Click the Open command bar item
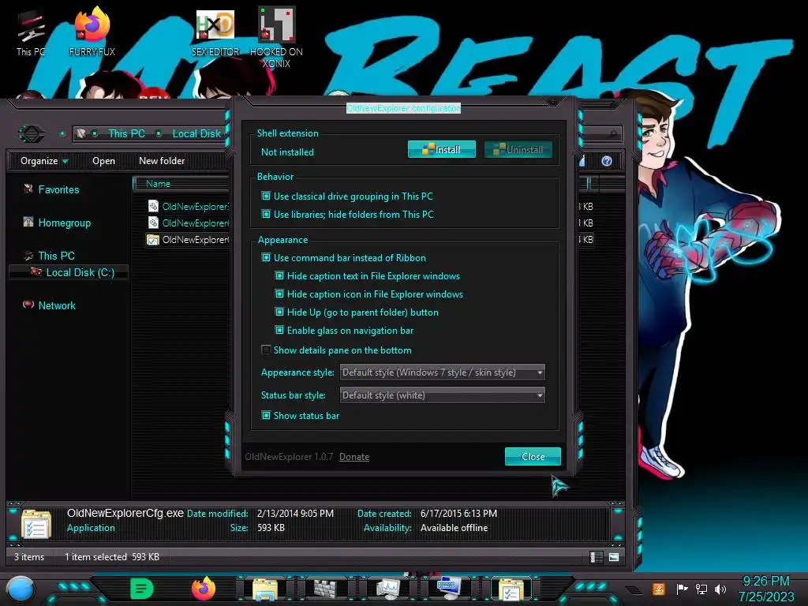 coord(103,161)
